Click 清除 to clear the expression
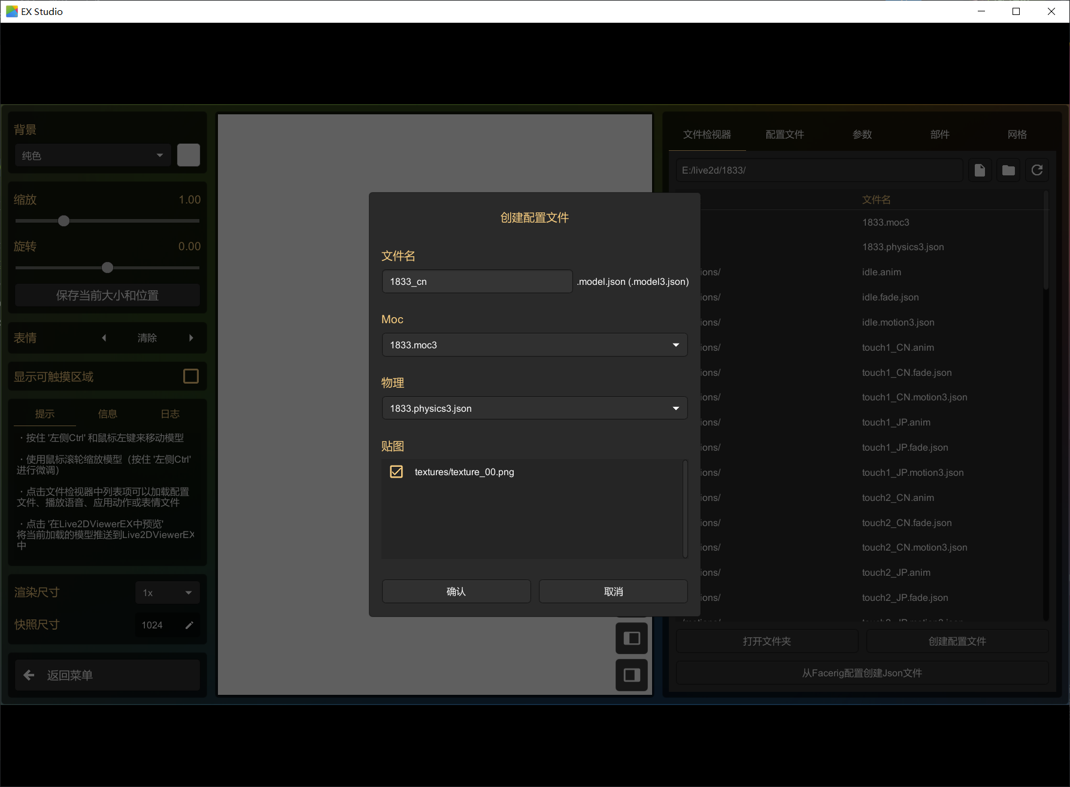This screenshot has height=787, width=1070. pos(147,338)
